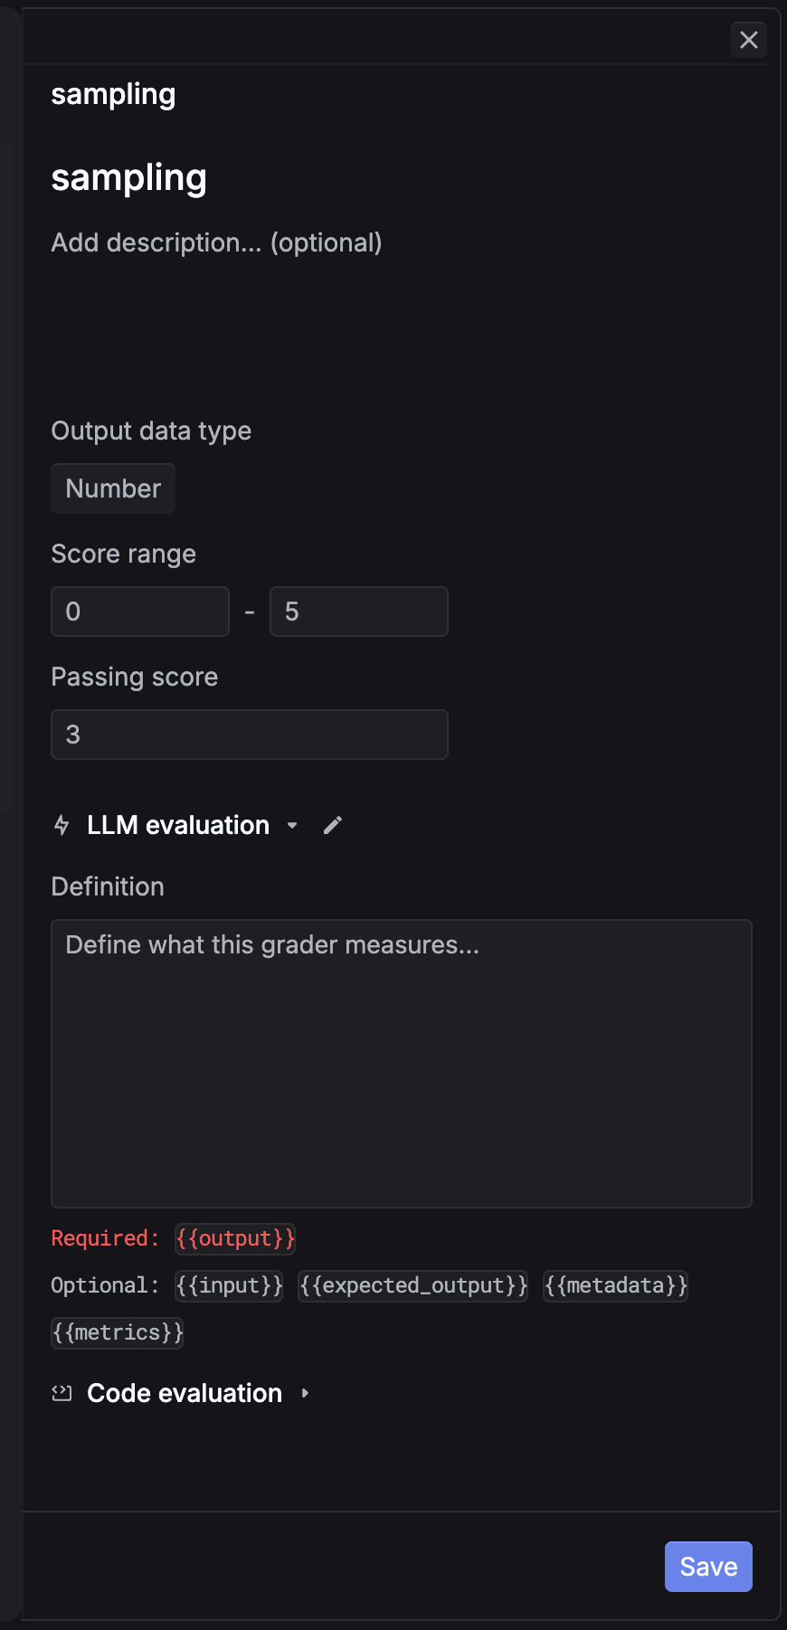Collapse LLM evaluation using its caret arrow
The height and width of the screenshot is (1630, 787).
pos(292,825)
